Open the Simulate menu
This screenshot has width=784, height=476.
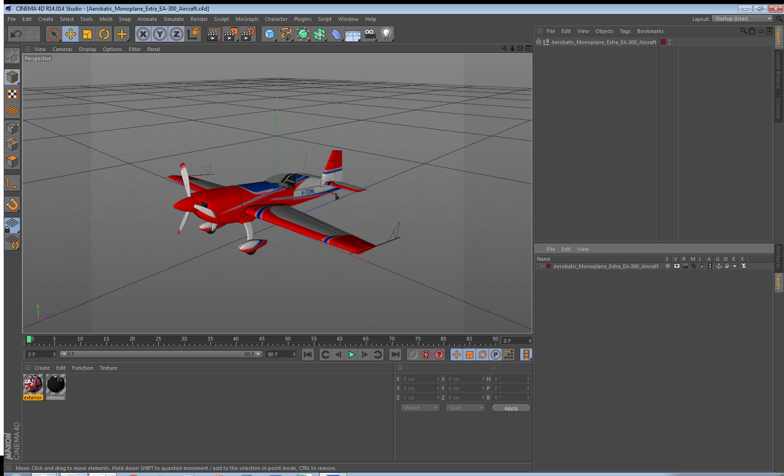point(174,19)
